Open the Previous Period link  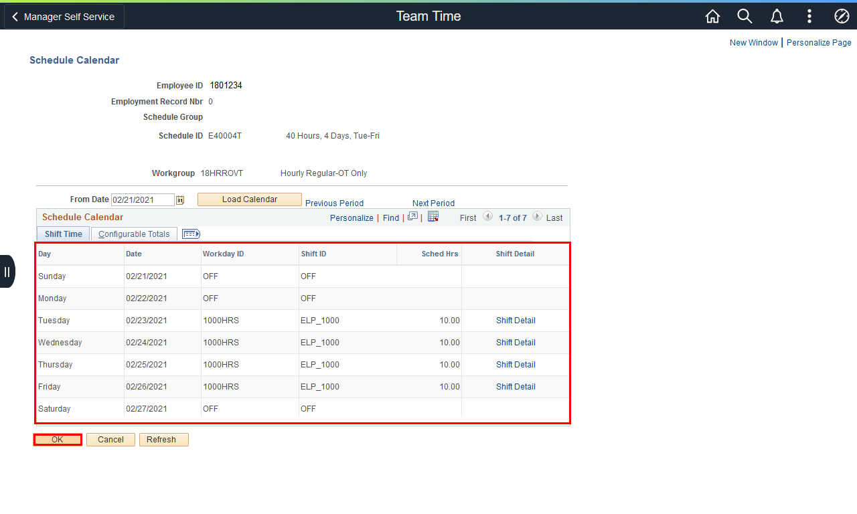point(334,203)
